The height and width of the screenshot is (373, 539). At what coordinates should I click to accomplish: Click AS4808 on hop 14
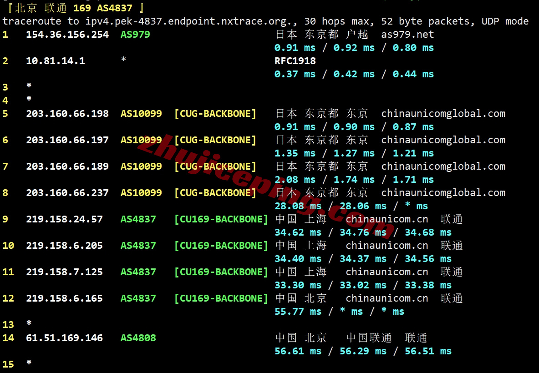pyautogui.click(x=138, y=338)
